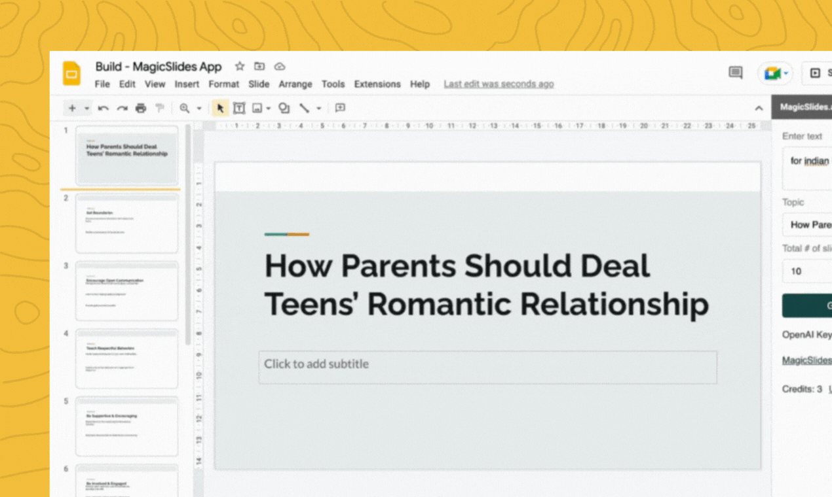Screen dimensions: 832x497
Task: Click the Add comment toolbar icon
Action: coord(340,108)
